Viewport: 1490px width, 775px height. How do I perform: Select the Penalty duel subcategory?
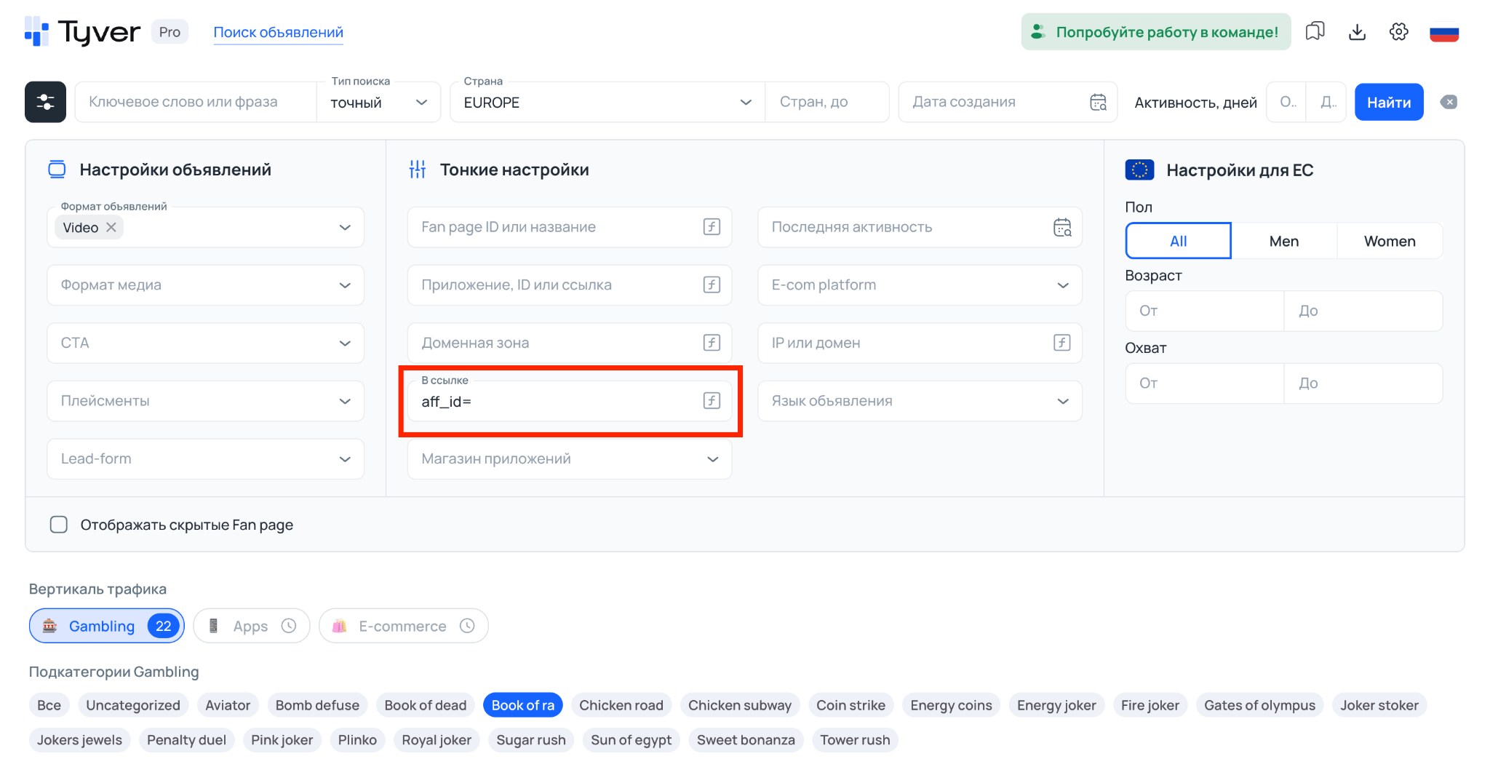point(186,740)
